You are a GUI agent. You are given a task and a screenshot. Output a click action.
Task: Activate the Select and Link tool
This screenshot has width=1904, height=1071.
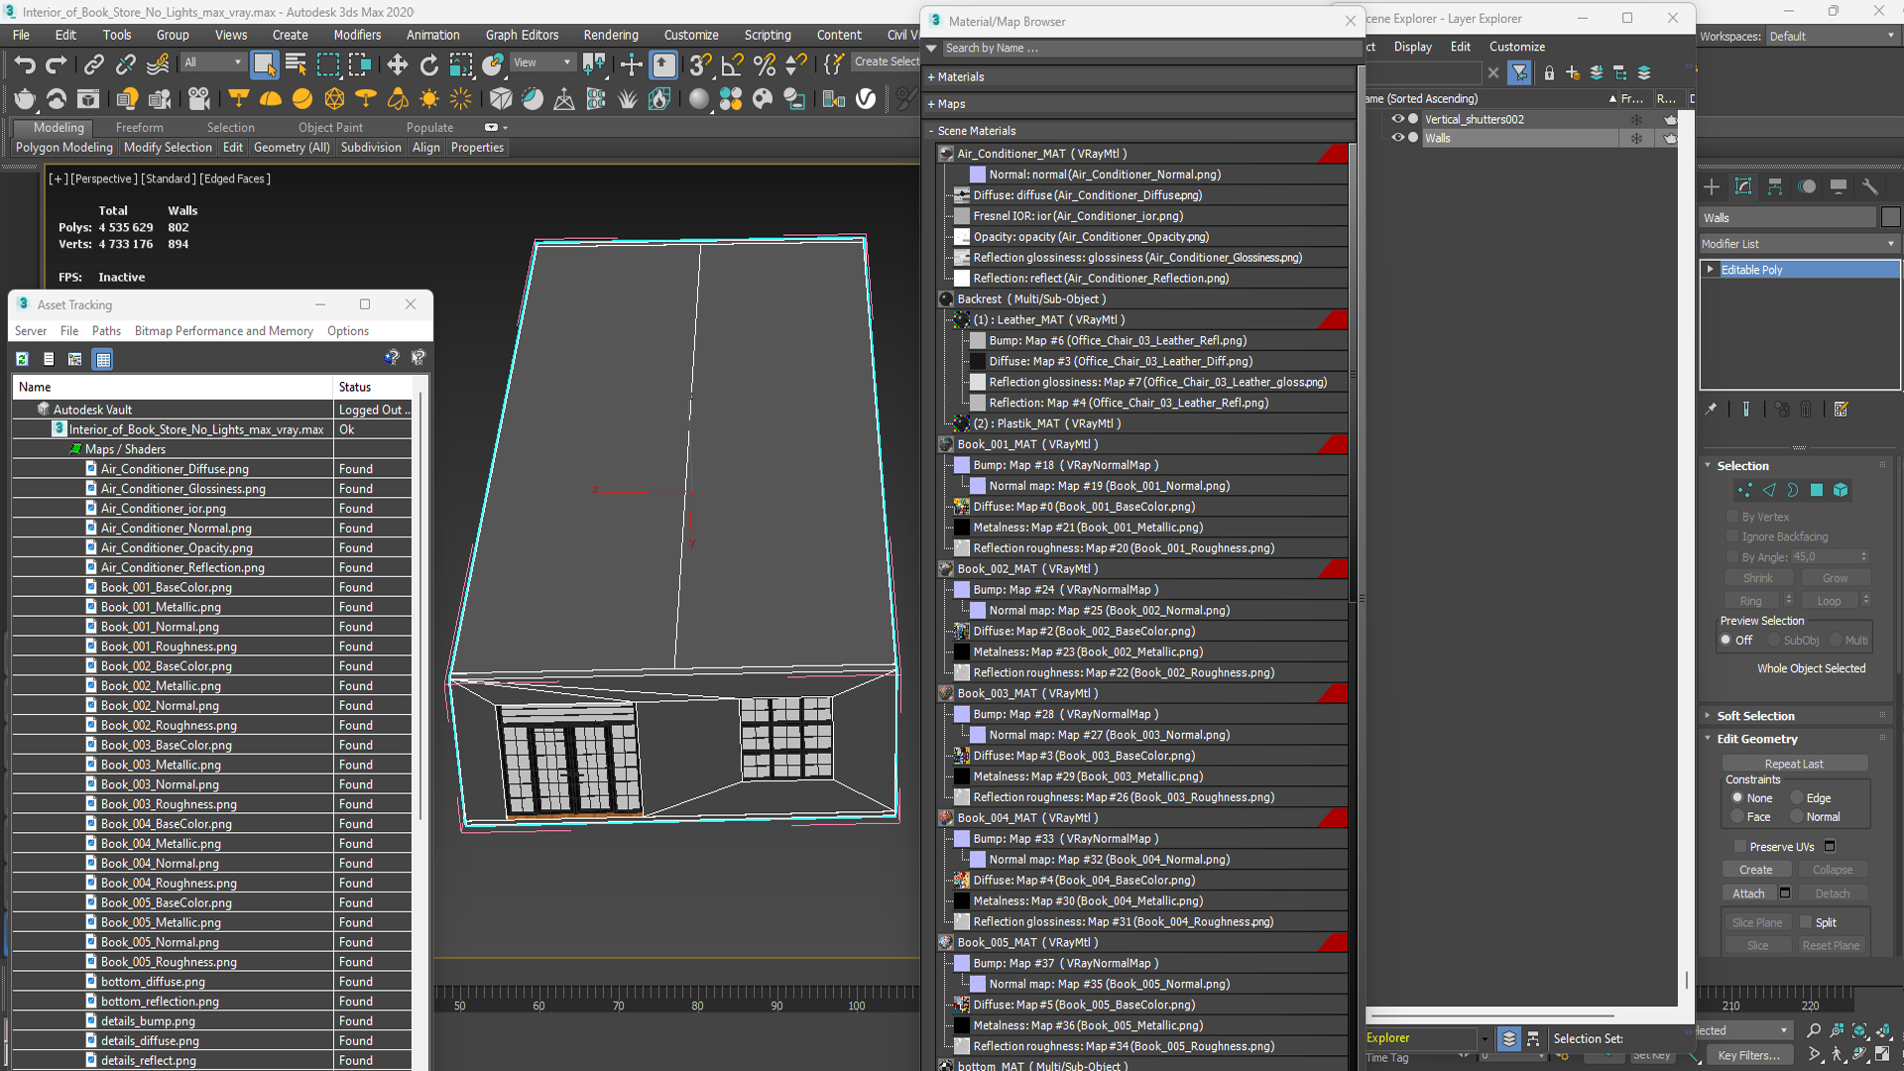(x=93, y=65)
